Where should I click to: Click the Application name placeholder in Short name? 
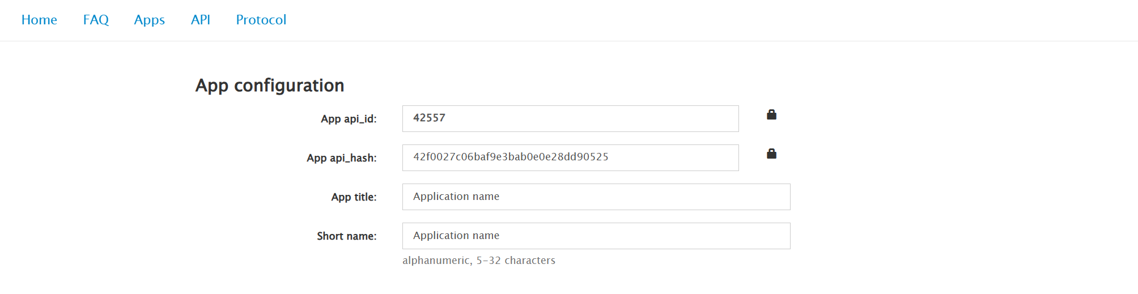(x=456, y=236)
